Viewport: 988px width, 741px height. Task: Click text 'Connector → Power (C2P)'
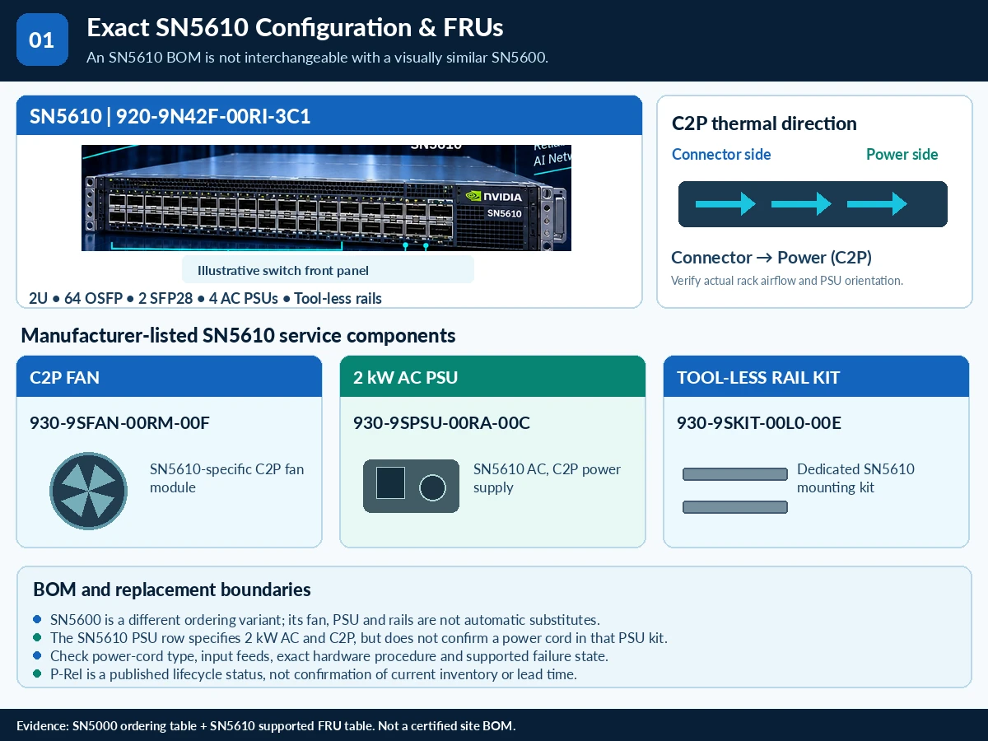tap(771, 257)
